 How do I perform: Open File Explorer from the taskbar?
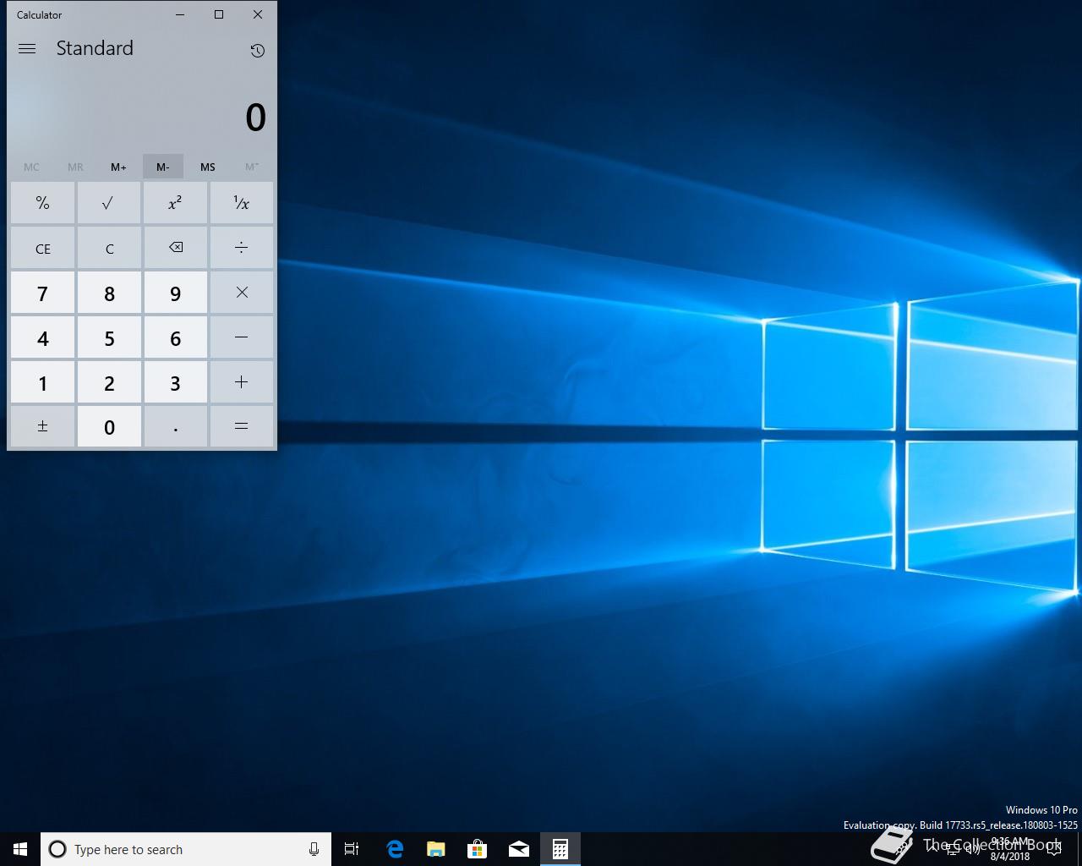pos(435,849)
